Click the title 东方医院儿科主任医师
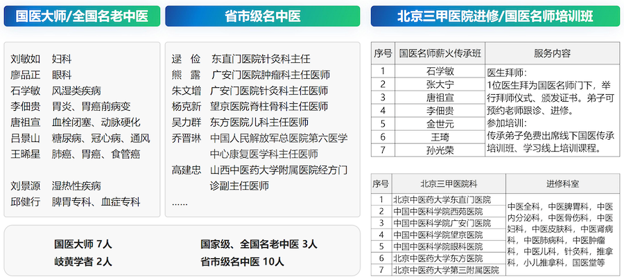 259,123
